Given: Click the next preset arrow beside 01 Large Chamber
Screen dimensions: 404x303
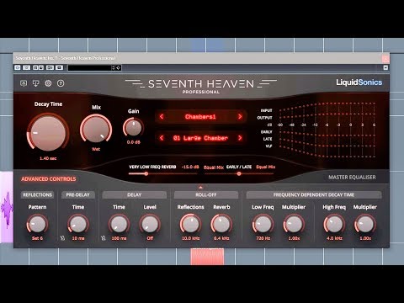Looking at the screenshot, I should click(240, 138).
